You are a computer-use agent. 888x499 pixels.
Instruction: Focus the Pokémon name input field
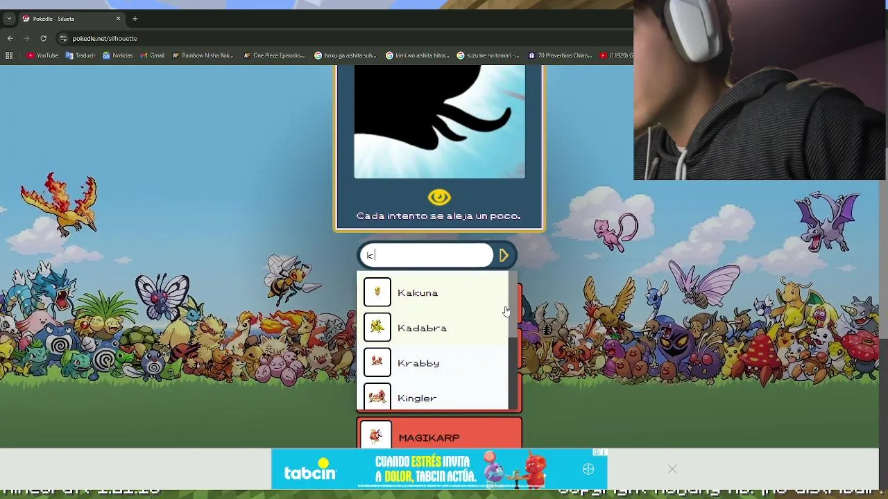[427, 256]
